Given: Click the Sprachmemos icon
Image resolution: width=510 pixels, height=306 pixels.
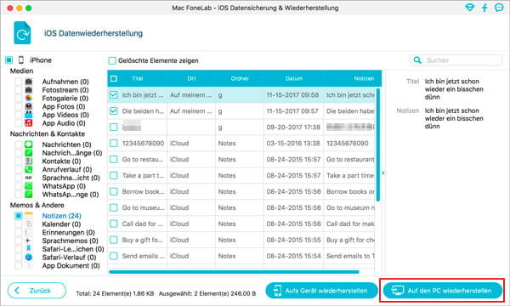Looking at the screenshot, I should [29, 241].
